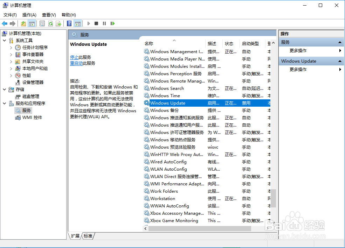This screenshot has height=248, width=345.
Task: Open help using the blue help icon
Action: (69, 23)
